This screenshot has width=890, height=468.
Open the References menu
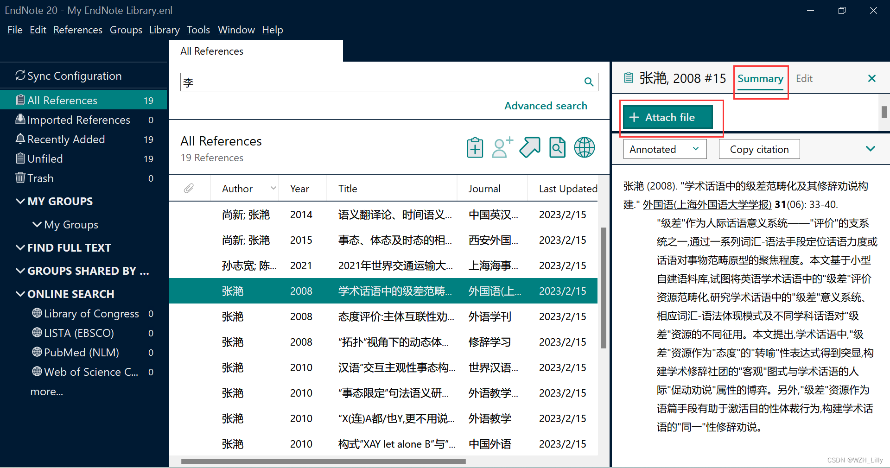78,30
